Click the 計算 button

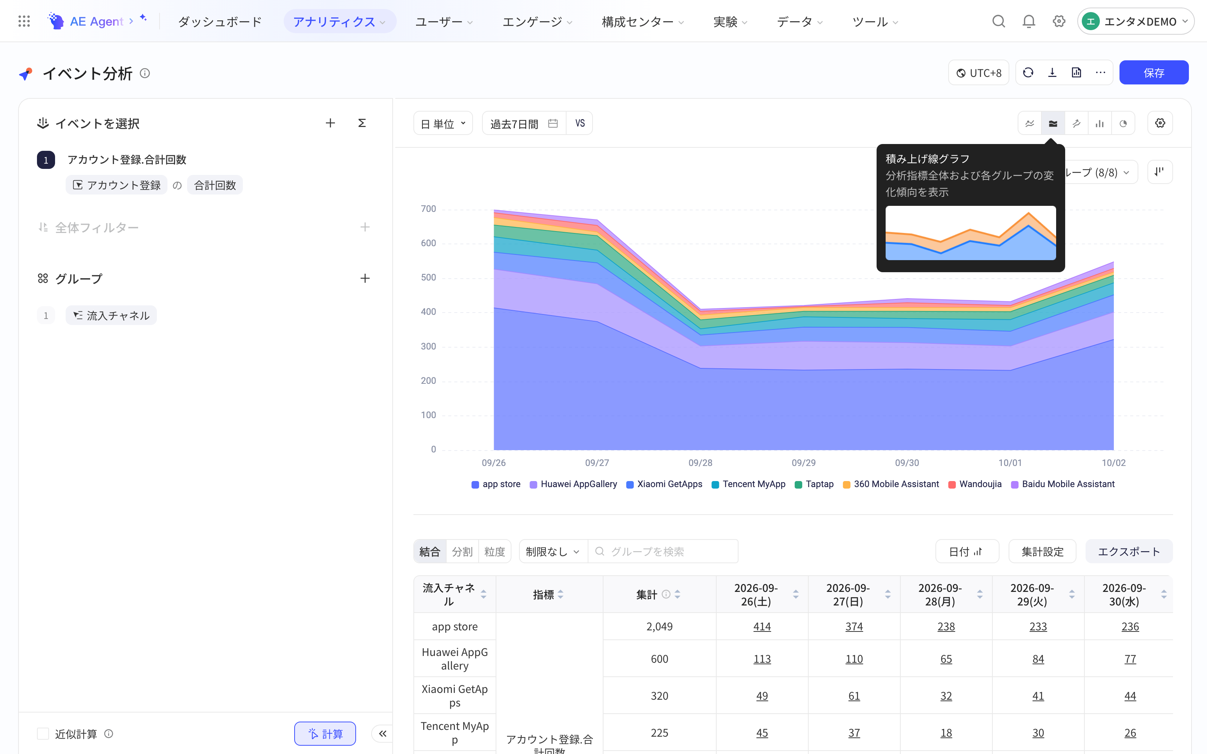[325, 733]
